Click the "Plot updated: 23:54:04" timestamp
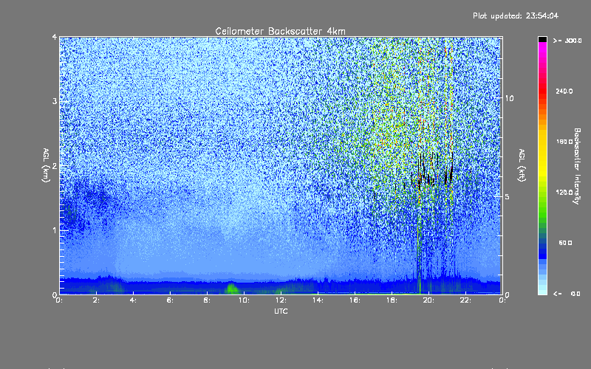The height and width of the screenshot is (369, 591). [x=516, y=15]
